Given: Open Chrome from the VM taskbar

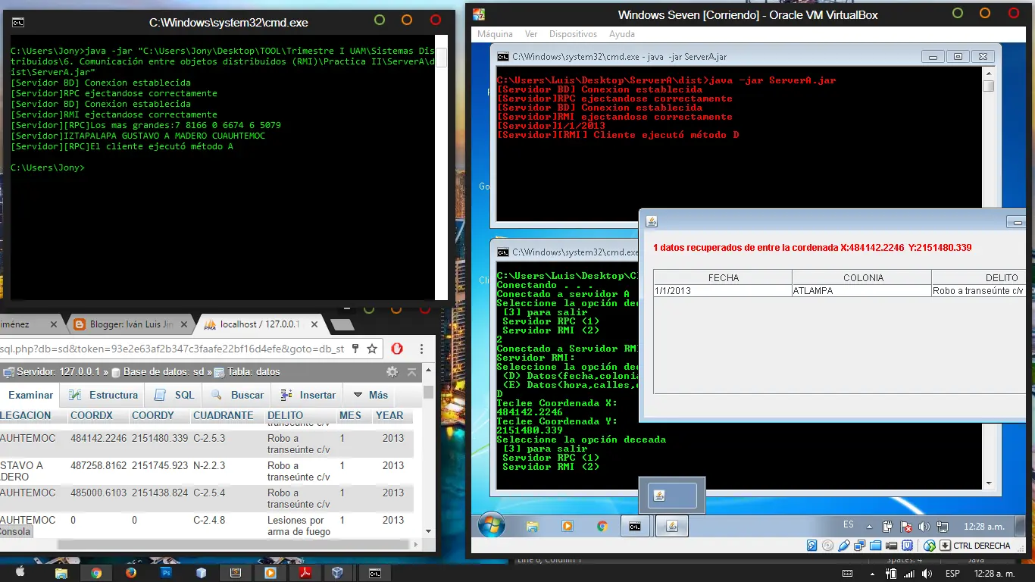Looking at the screenshot, I should coord(602,526).
